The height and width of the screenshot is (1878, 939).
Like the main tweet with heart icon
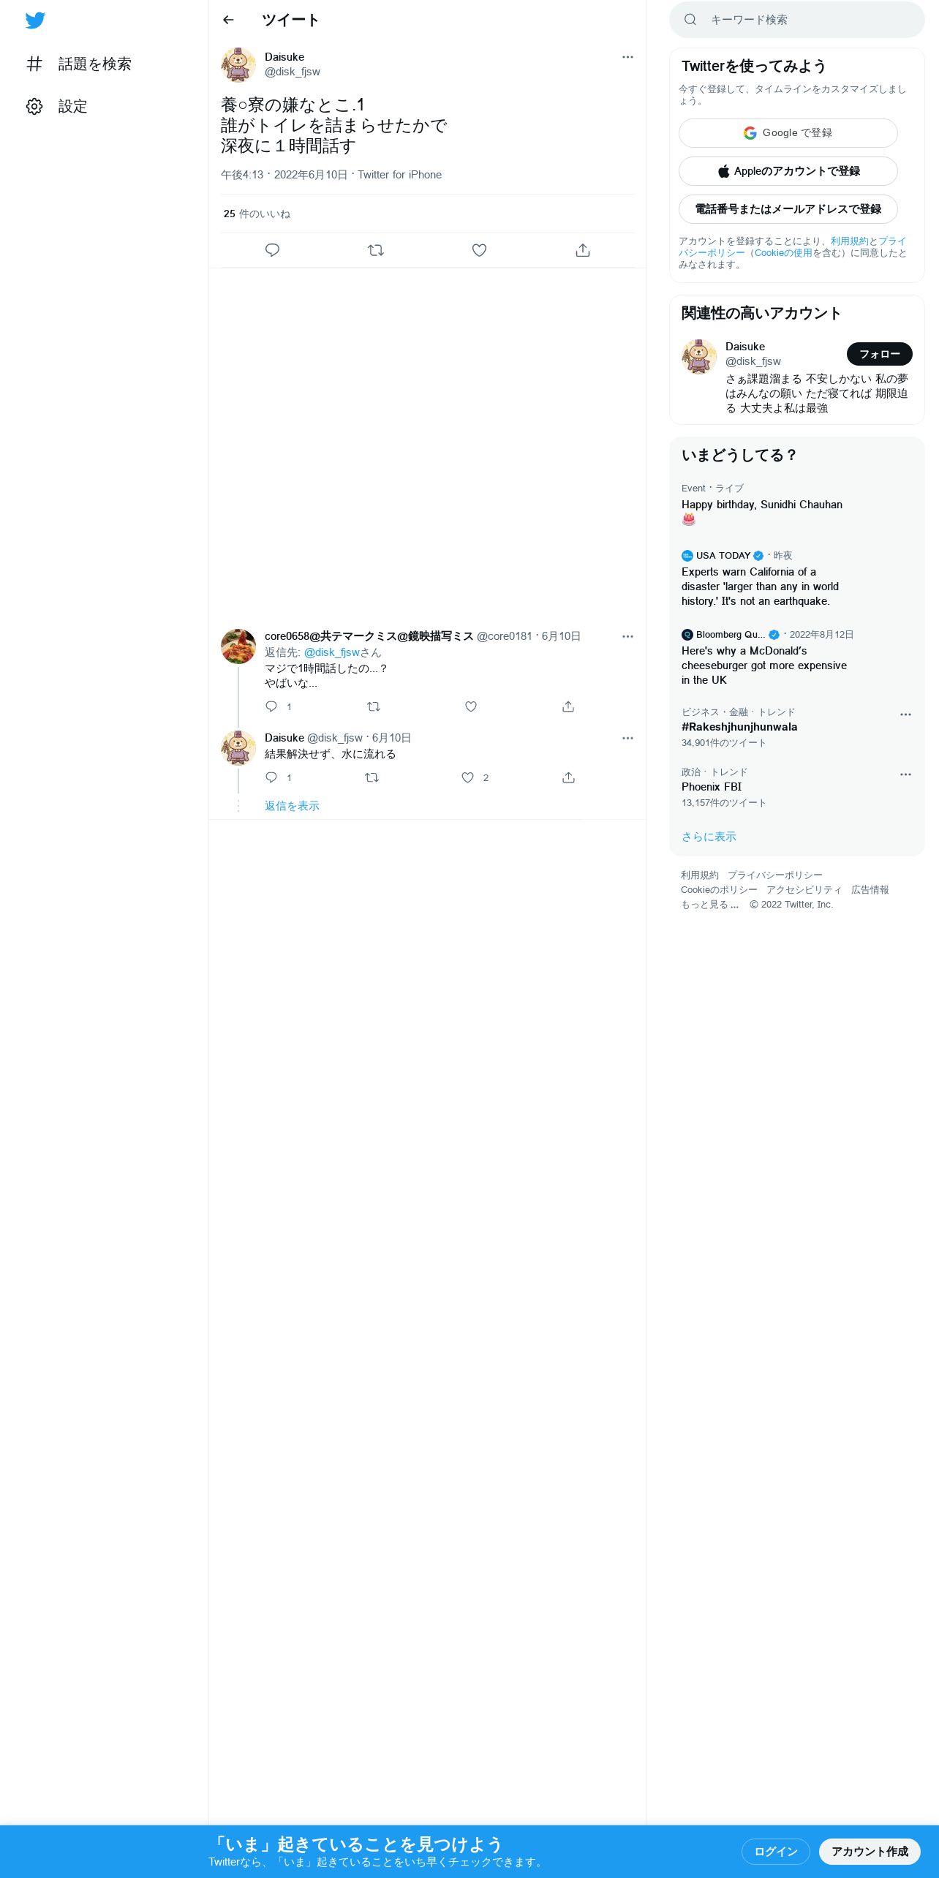[x=479, y=250]
